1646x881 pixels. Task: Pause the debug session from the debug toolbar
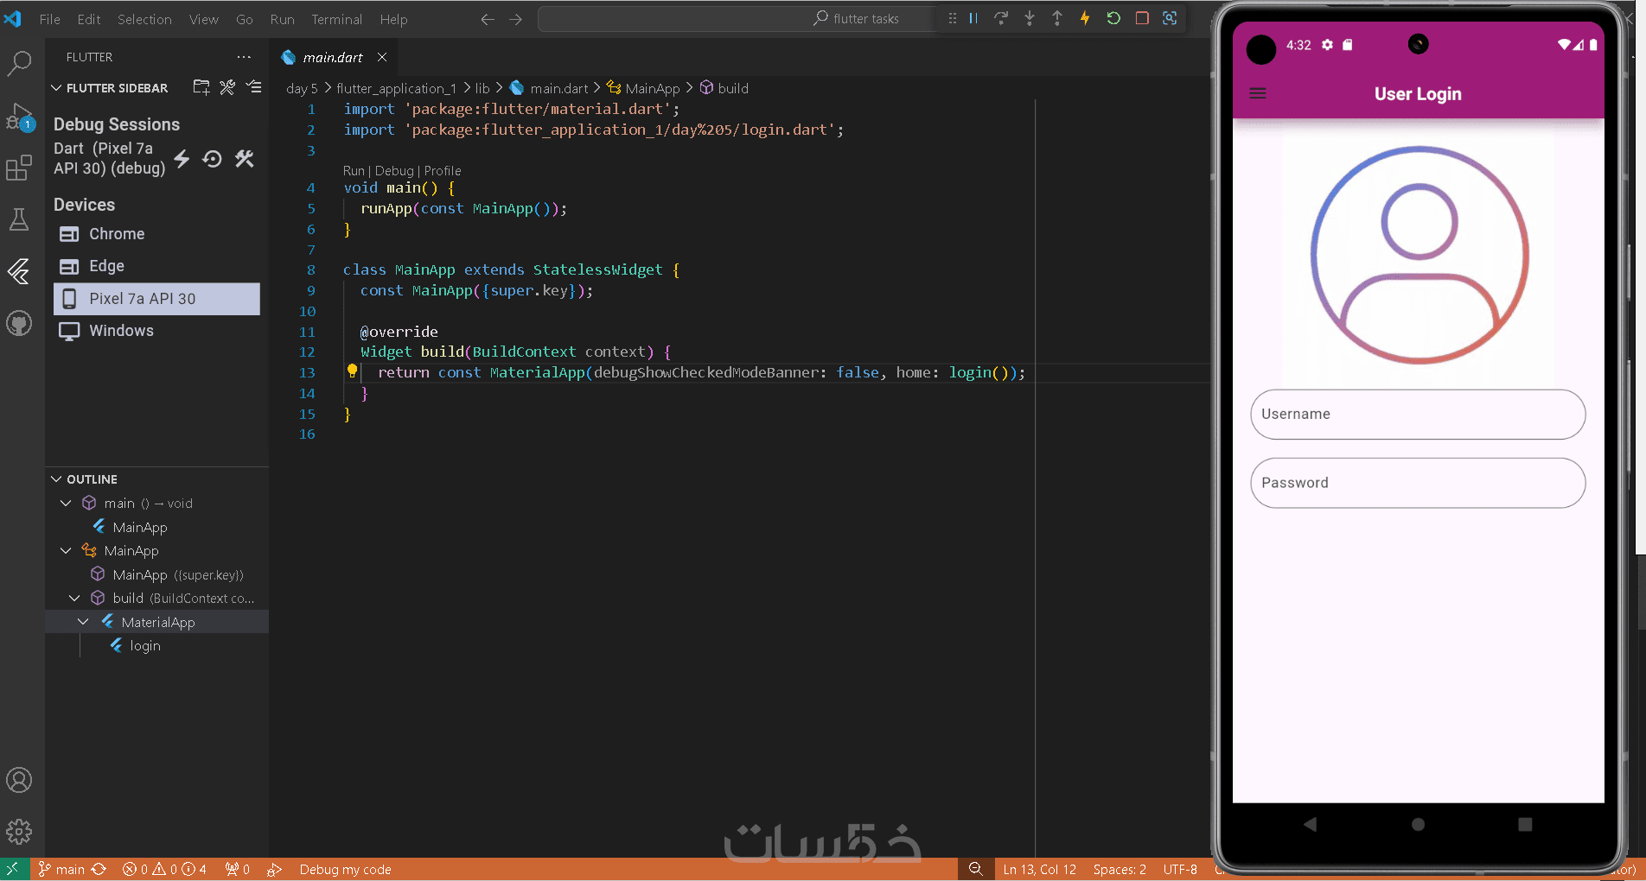(973, 18)
